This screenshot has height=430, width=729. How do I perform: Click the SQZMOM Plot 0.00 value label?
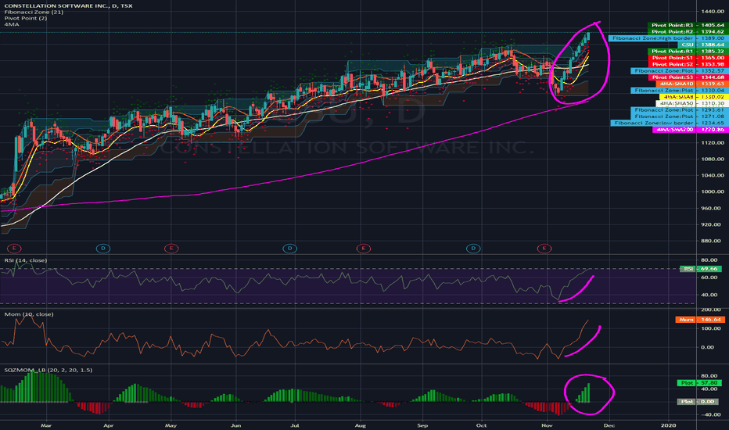tap(700, 401)
